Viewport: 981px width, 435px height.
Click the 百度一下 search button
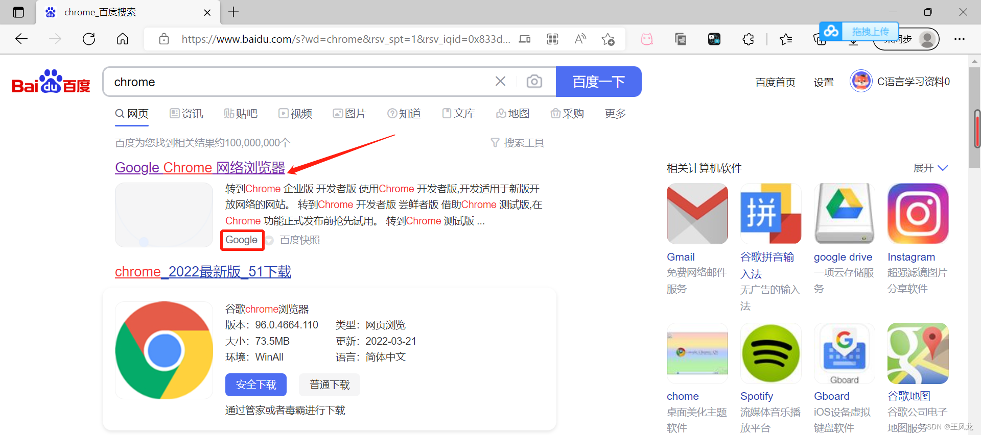[598, 82]
